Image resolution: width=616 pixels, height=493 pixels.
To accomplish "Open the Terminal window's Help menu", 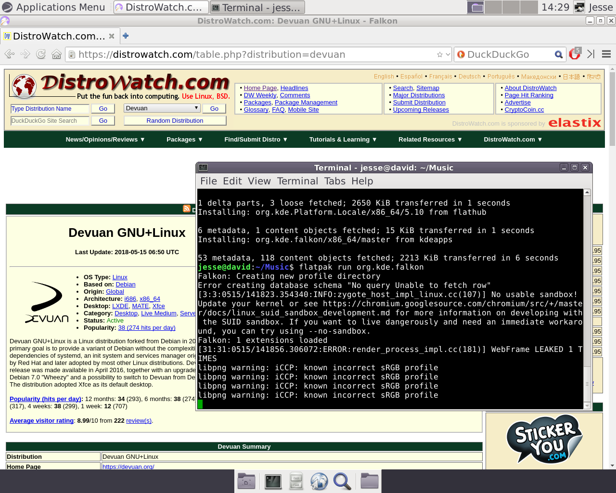I will tap(362, 181).
